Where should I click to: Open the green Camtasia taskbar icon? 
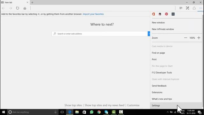click(x=113, y=112)
